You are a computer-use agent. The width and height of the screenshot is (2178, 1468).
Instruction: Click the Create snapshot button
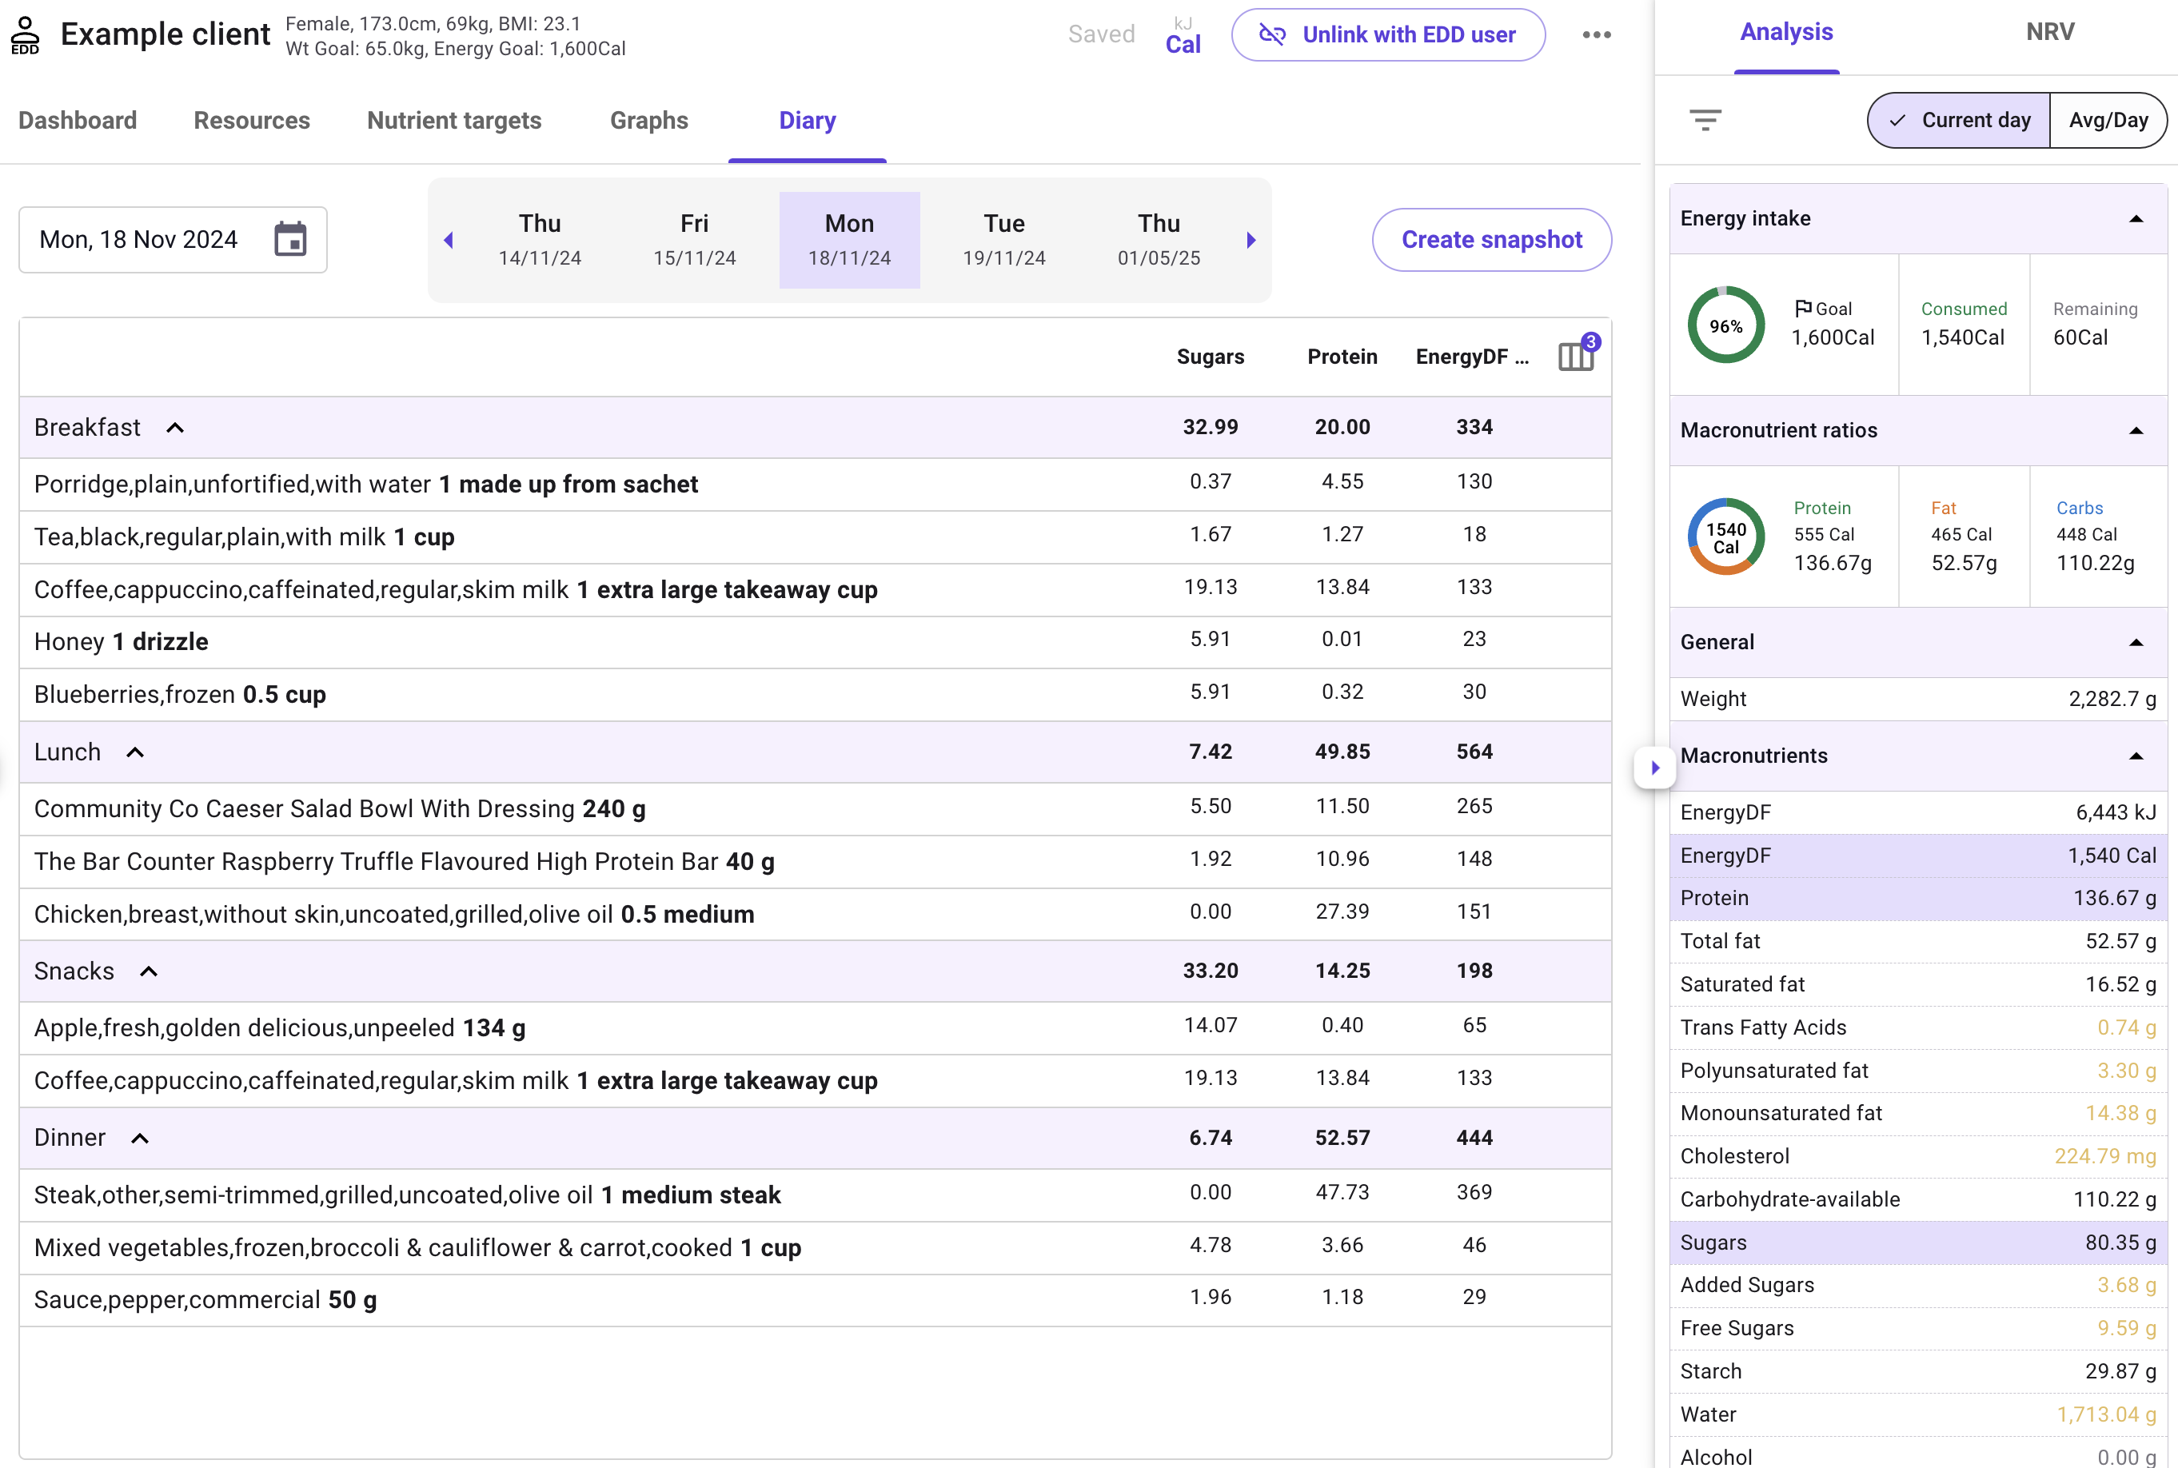1491,240
